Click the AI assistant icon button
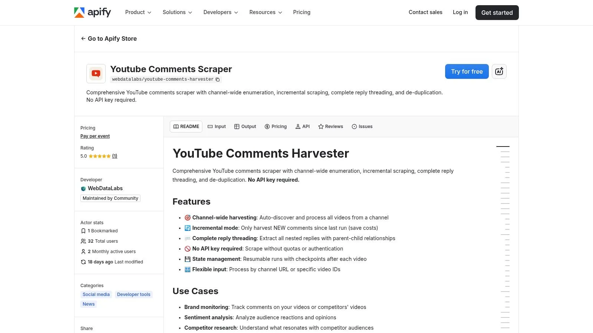This screenshot has width=593, height=333. (x=499, y=71)
